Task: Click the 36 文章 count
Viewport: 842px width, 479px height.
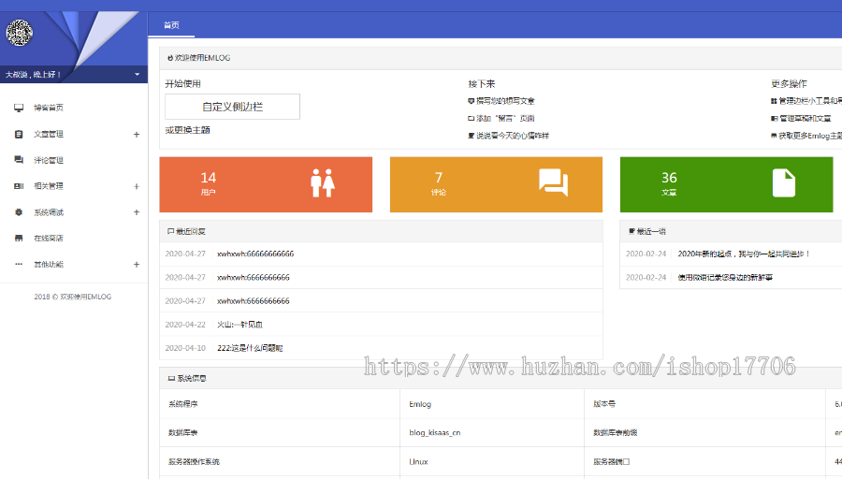Action: (669, 178)
